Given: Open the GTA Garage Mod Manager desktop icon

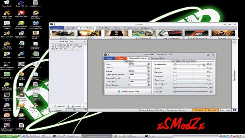Looking at the screenshot, I should 36,25.
